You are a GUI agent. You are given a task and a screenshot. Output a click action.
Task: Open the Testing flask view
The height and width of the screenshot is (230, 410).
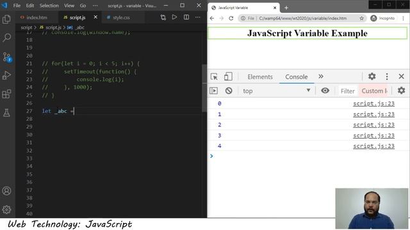tap(6, 112)
